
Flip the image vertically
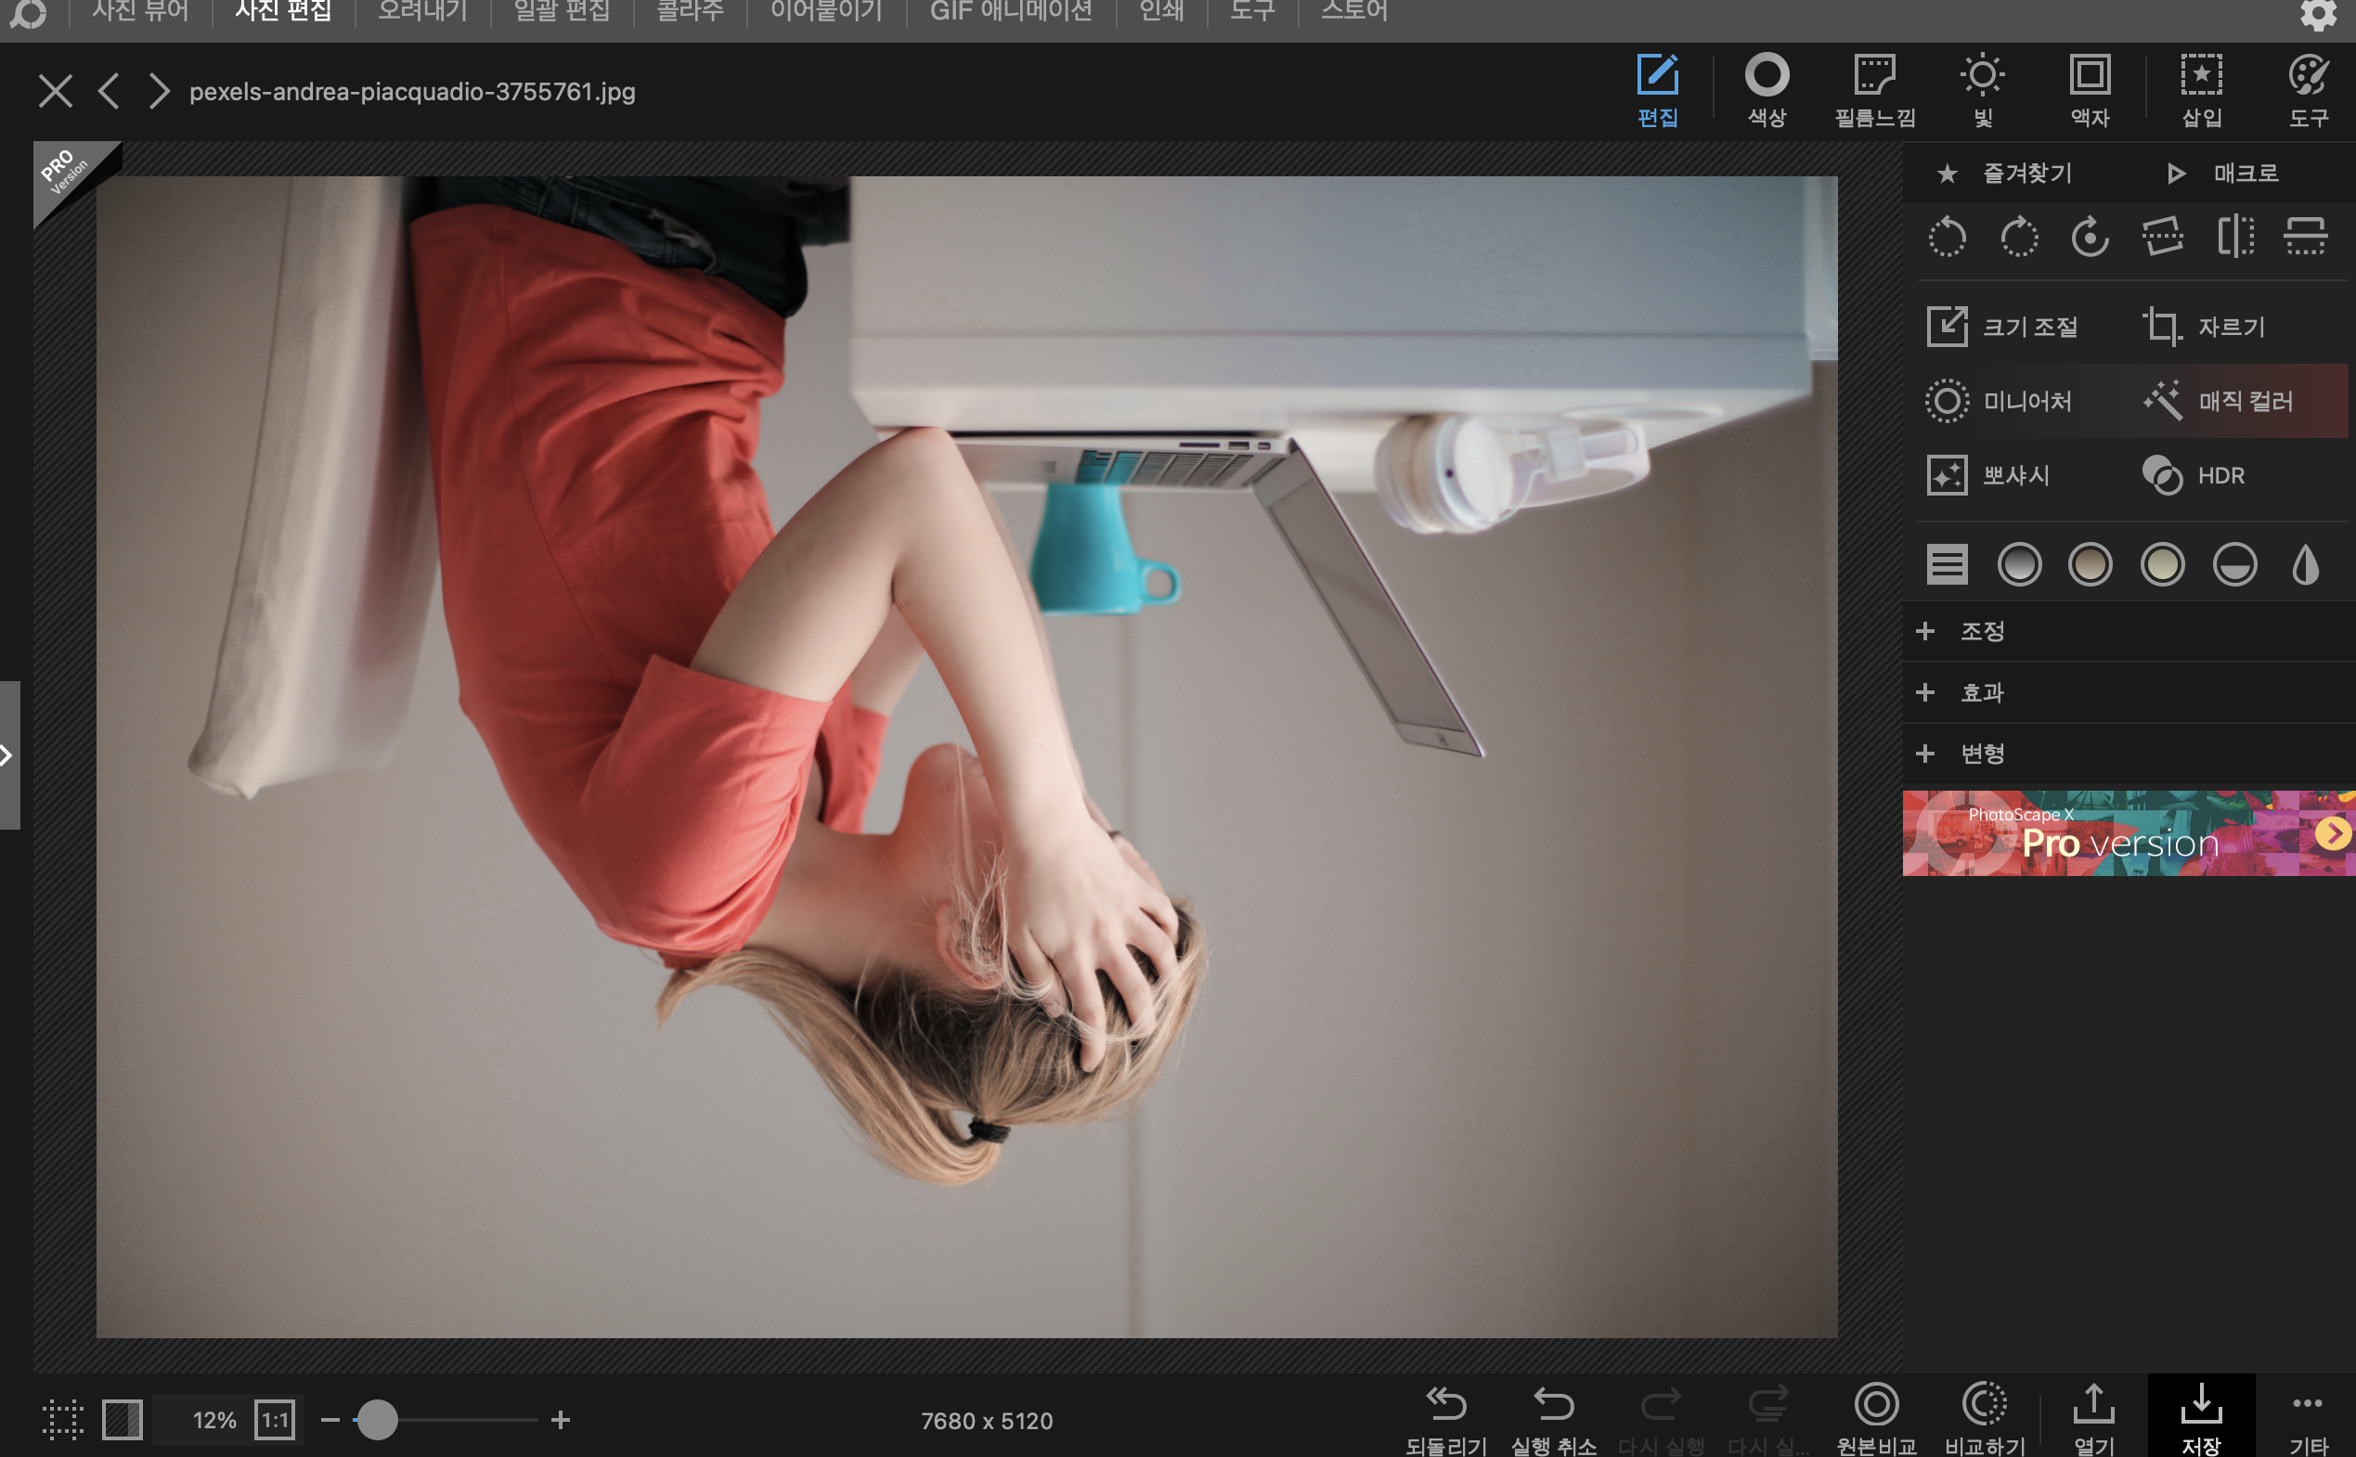coord(2305,237)
